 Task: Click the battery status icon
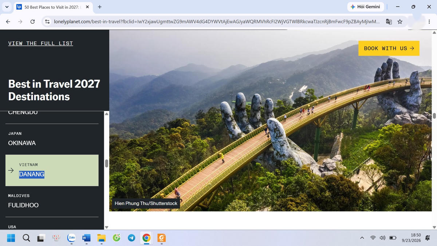tap(393, 238)
